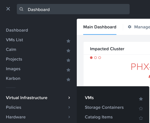The image size is (150, 123).
Task: Focus the Dashboard search field
Action: click(73, 9)
